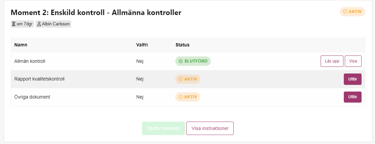Unlock Allmän kontroll with Lås upp
Image resolution: width=375 pixels, height=144 pixels.
[x=332, y=61]
